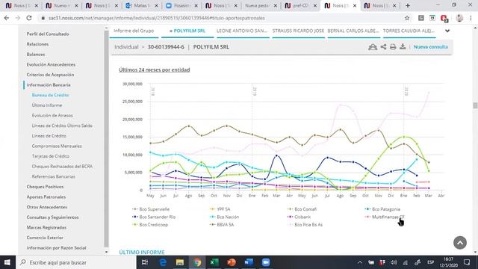
Task: Download the report via download icon
Action: [x=403, y=46]
